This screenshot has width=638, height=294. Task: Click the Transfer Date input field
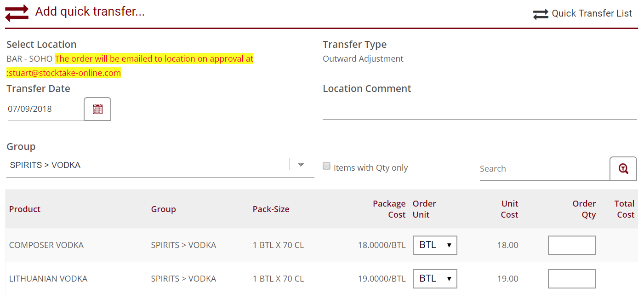[45, 109]
